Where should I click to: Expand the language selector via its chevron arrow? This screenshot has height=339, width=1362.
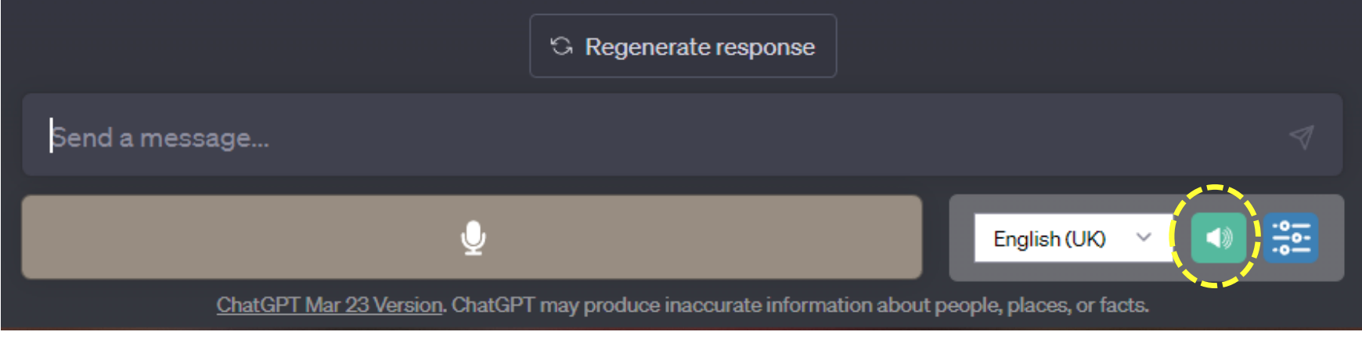click(x=1144, y=237)
